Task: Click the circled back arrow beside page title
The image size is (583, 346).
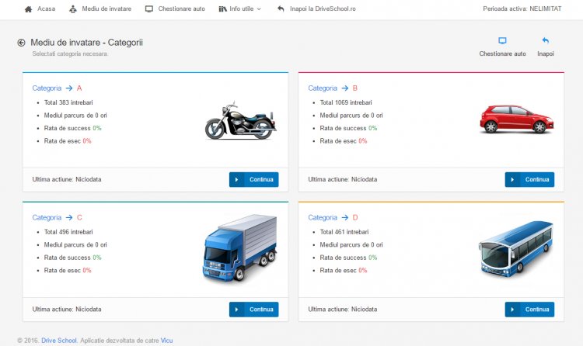Action: tap(21, 43)
